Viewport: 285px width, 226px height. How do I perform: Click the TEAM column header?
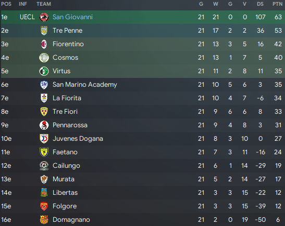[x=44, y=4]
